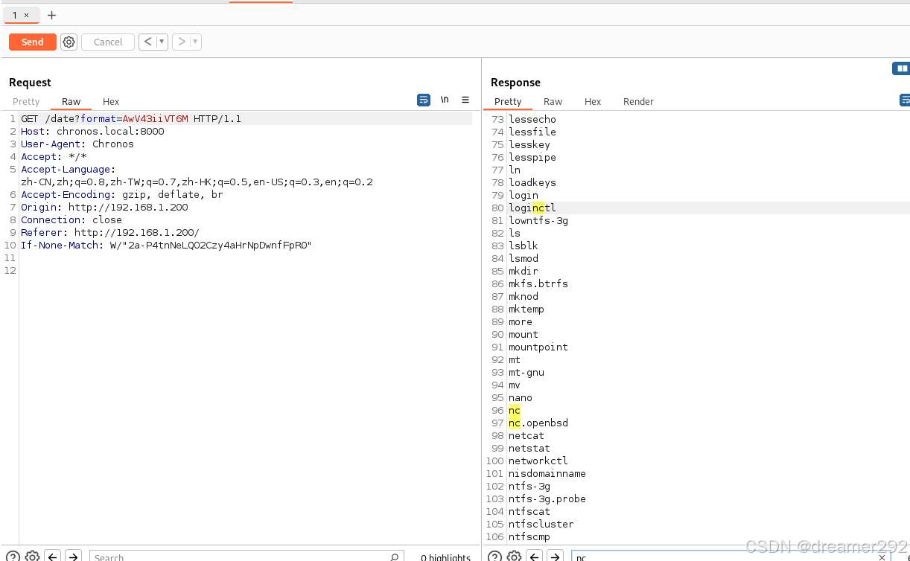Open search settings gear under Response viewer
Screen dimensions: 910x561
click(x=514, y=557)
